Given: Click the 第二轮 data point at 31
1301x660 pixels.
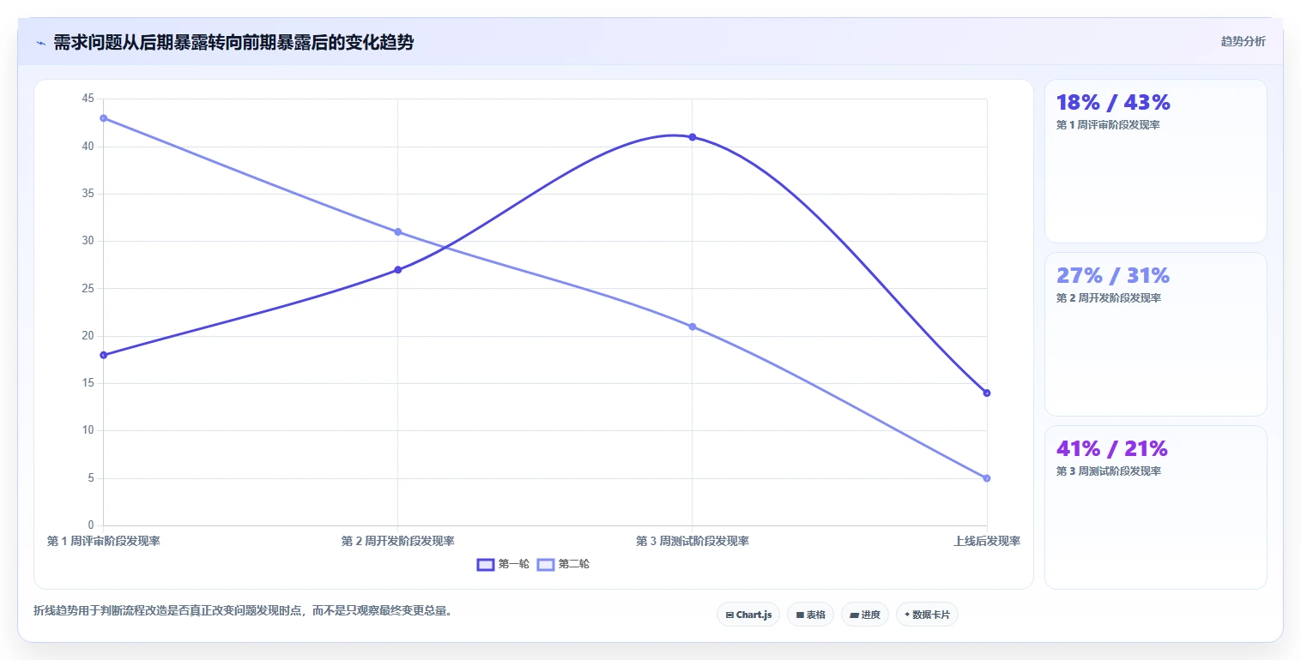Looking at the screenshot, I should [x=397, y=231].
